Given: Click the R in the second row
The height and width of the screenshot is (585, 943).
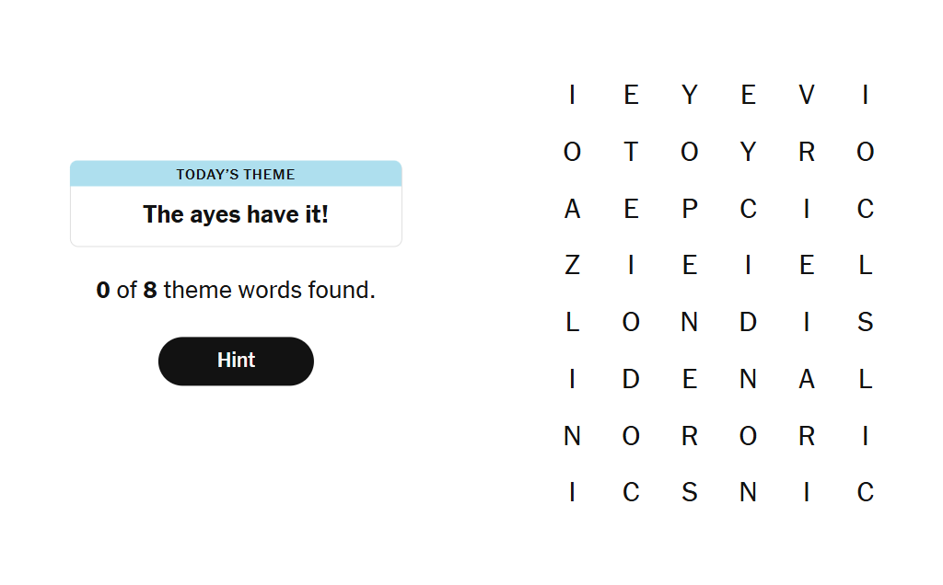Looking at the screenshot, I should tap(807, 152).
